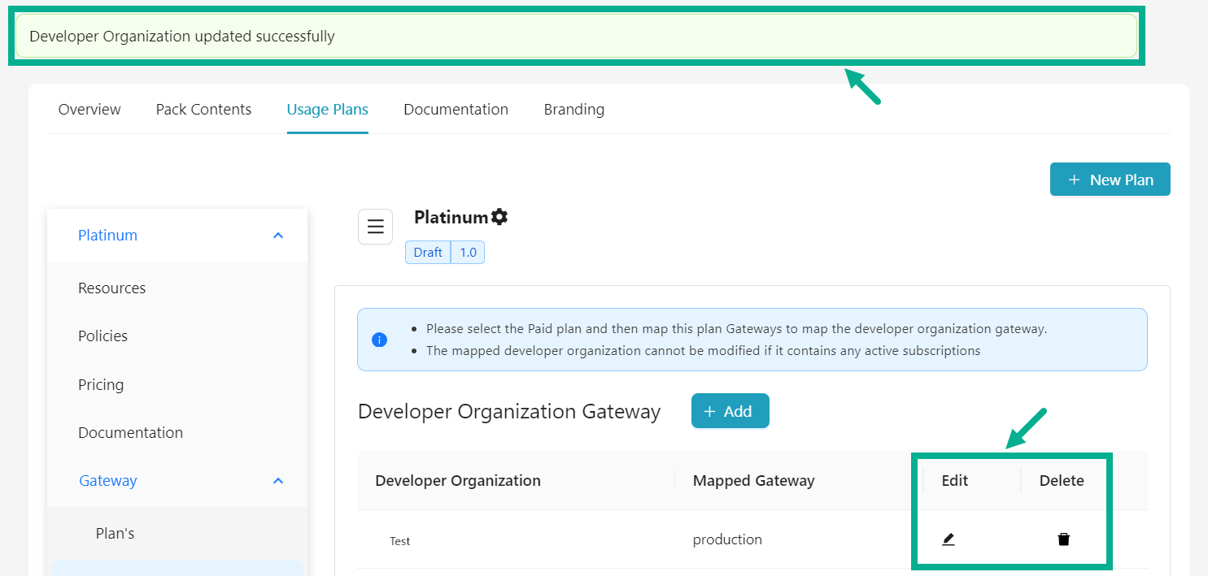Click the blue info icon in notice box
The width and height of the screenshot is (1208, 576).
point(379,340)
